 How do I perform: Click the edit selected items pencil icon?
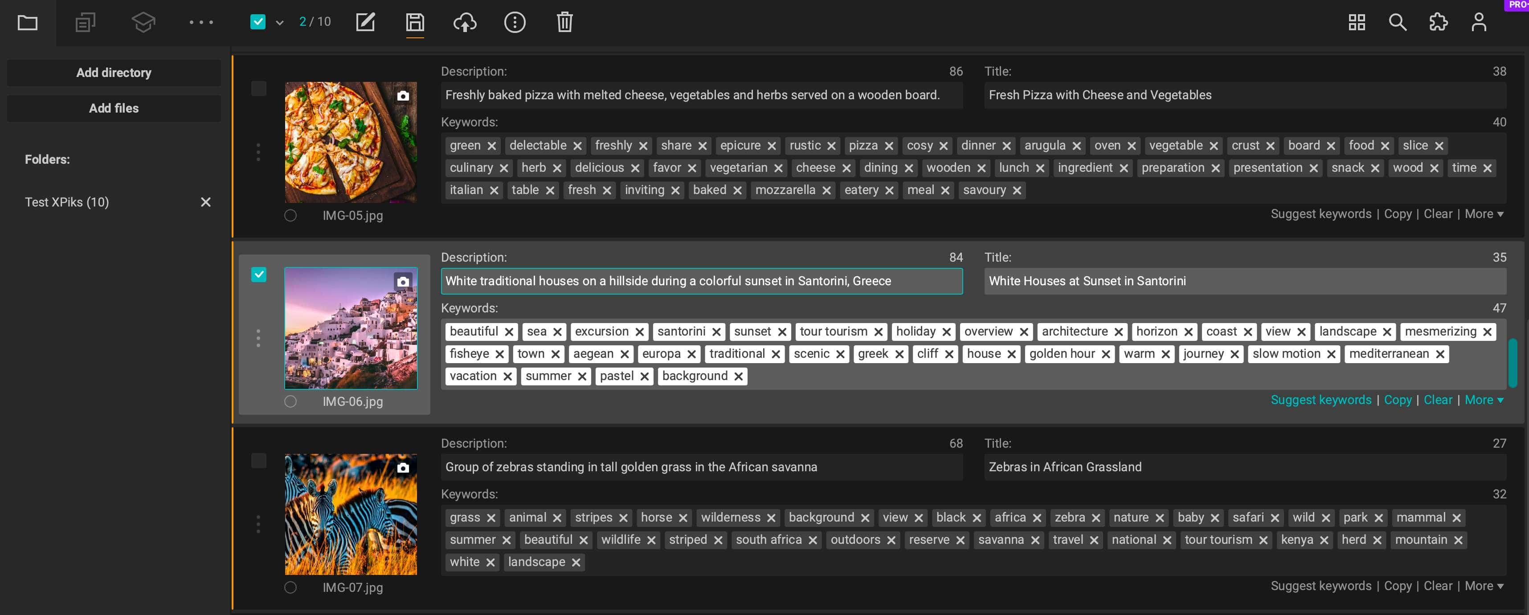(x=365, y=23)
